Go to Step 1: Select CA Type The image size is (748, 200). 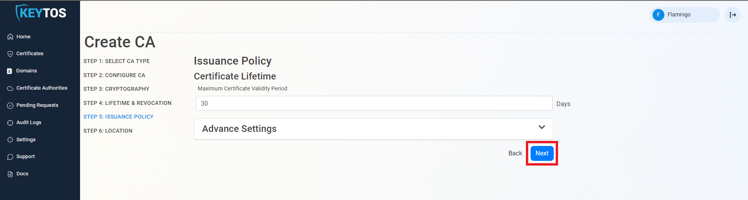pos(117,61)
